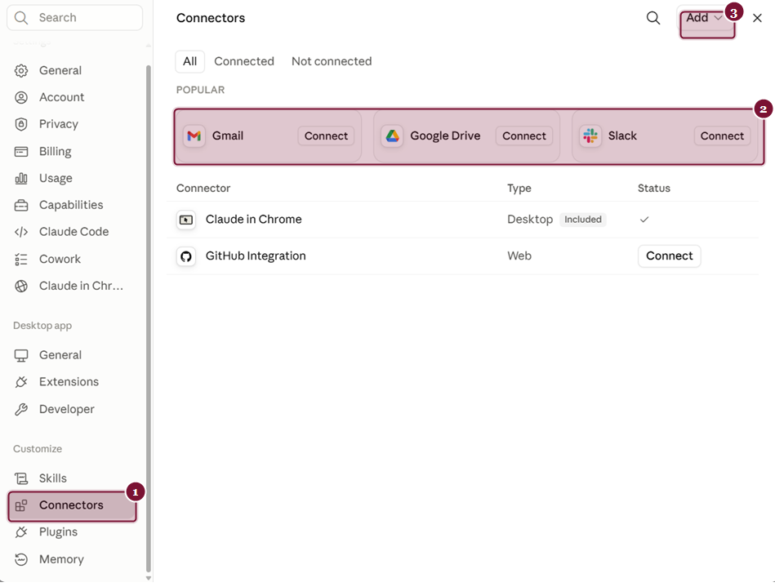The image size is (775, 587).
Task: Open Claude in Chrome settings in sidebar
Action: pyautogui.click(x=72, y=286)
